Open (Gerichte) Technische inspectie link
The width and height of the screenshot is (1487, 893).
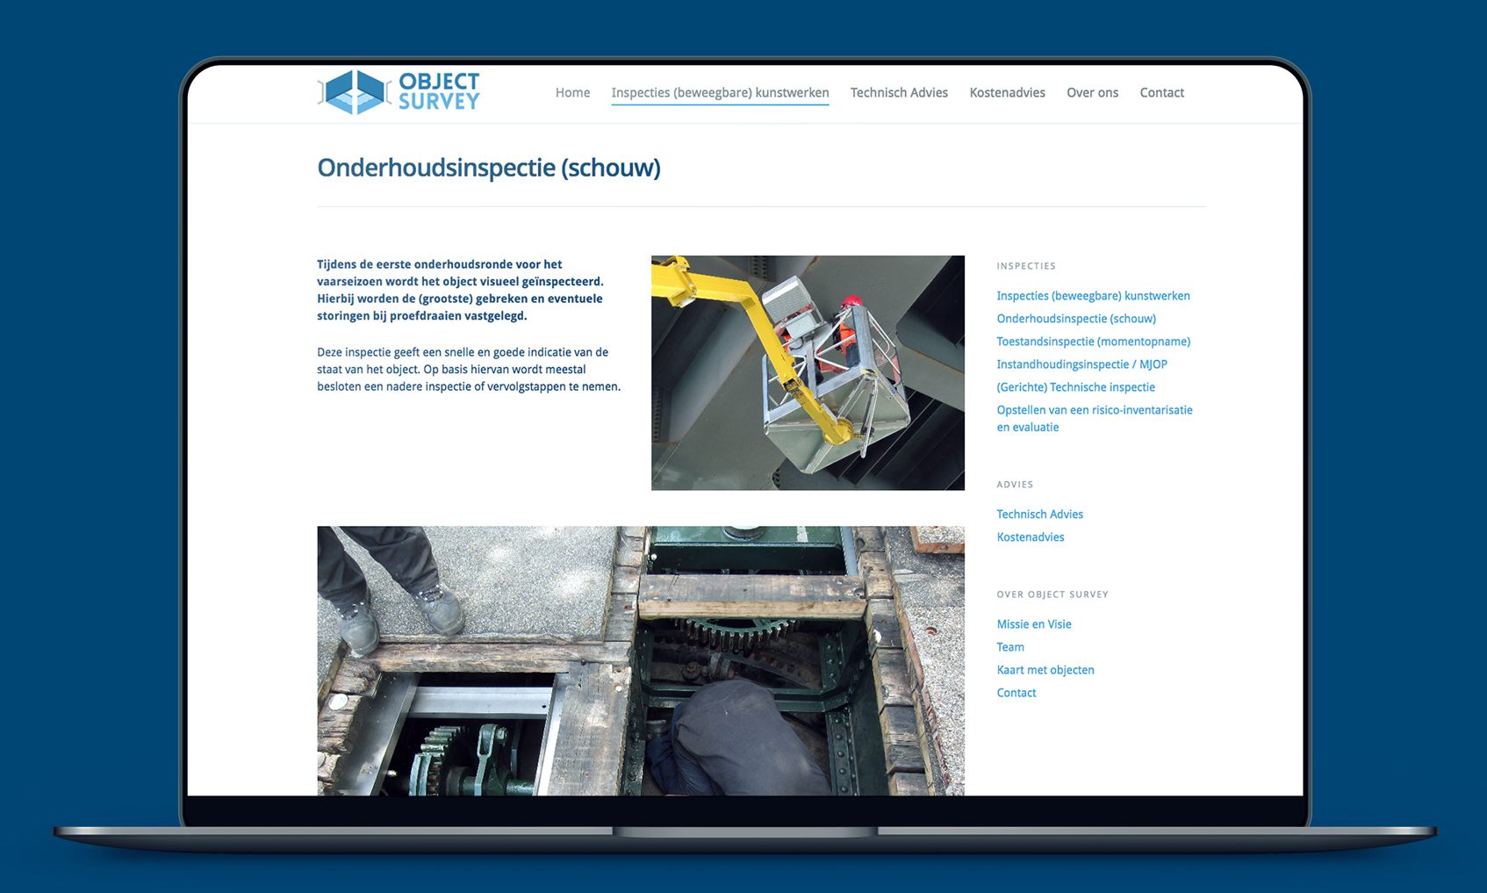(x=1075, y=387)
